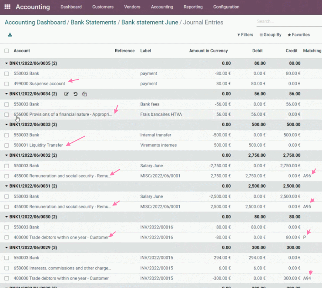The width and height of the screenshot is (322, 288).
Task: Open the apps grid menu icon
Action: tap(7, 7)
